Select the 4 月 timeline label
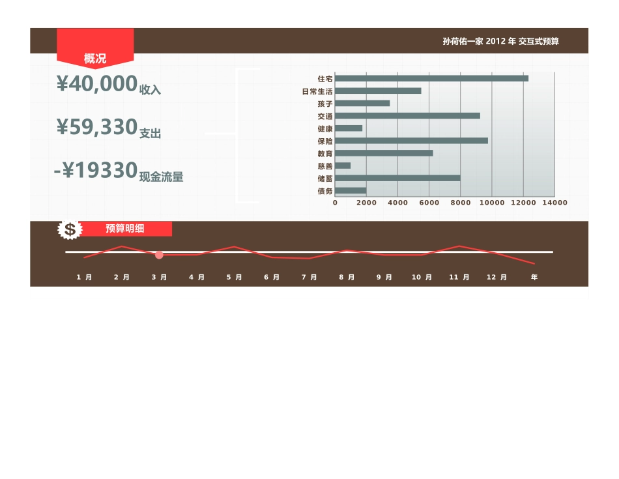Screen dimensions: 619x479 pyautogui.click(x=197, y=277)
